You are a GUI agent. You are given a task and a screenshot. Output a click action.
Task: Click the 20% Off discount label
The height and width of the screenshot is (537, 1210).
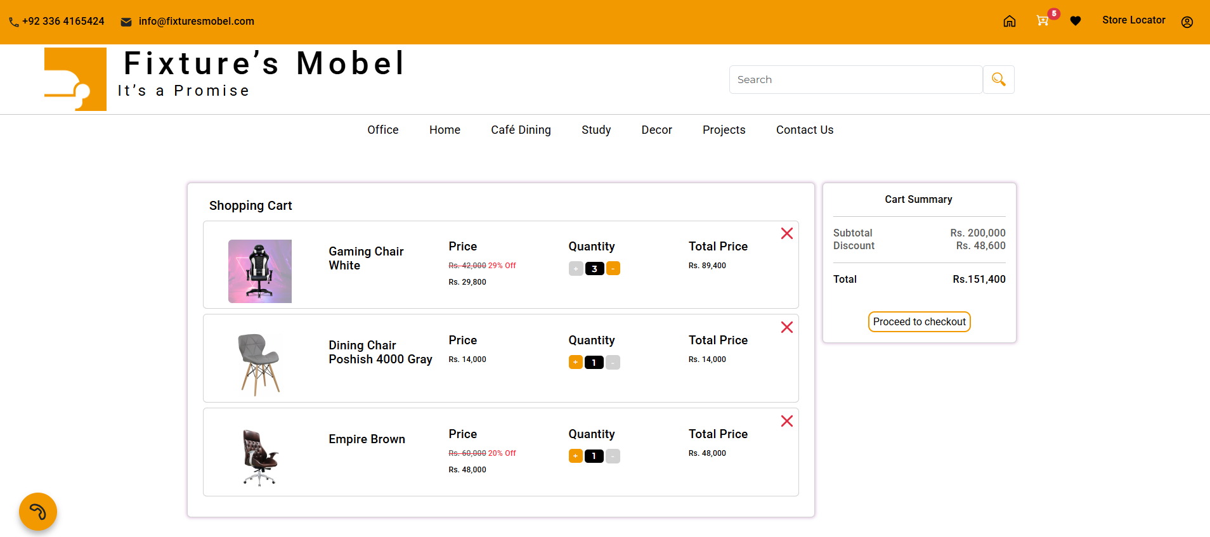[x=502, y=453]
